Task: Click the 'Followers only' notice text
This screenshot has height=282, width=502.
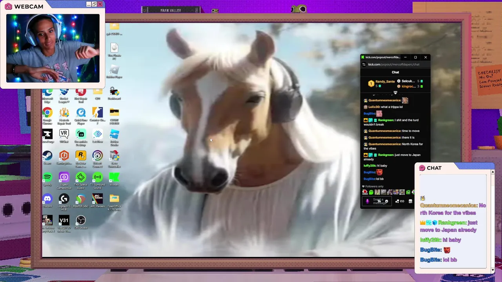Action: coord(373,186)
